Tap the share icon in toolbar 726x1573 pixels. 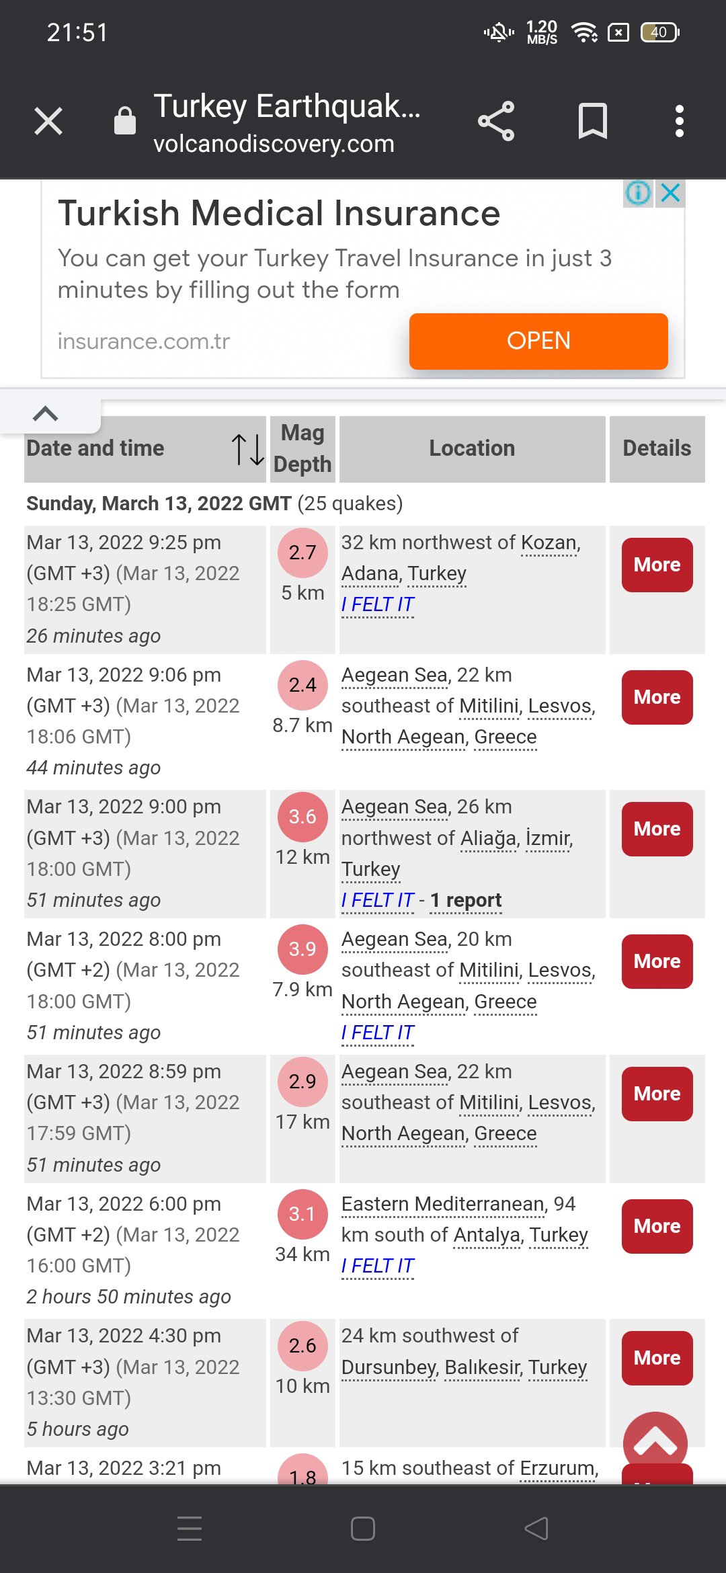point(496,122)
